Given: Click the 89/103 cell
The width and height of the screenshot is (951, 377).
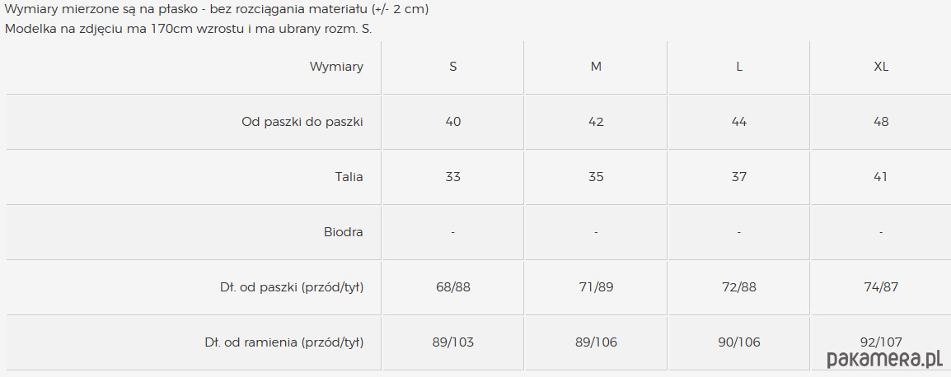Looking at the screenshot, I should pos(453,342).
